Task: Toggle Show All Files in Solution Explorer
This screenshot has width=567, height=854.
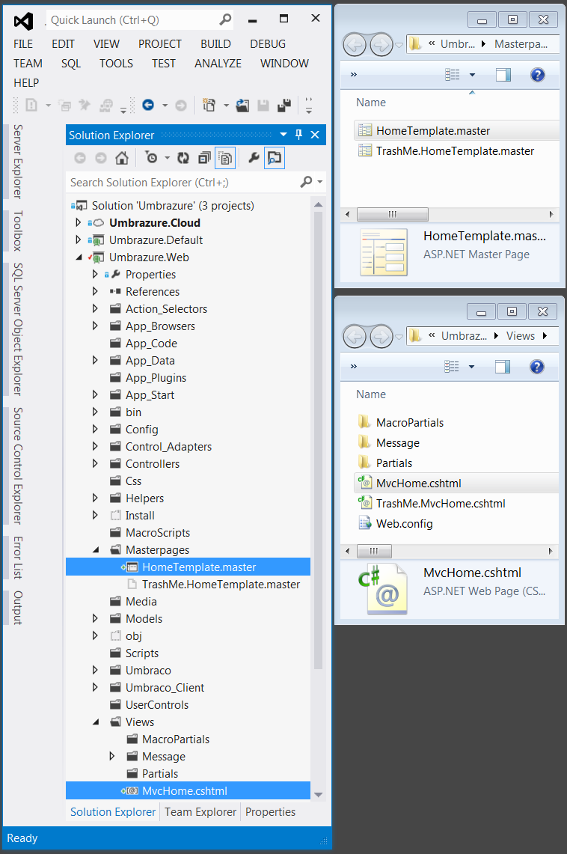Action: [224, 158]
